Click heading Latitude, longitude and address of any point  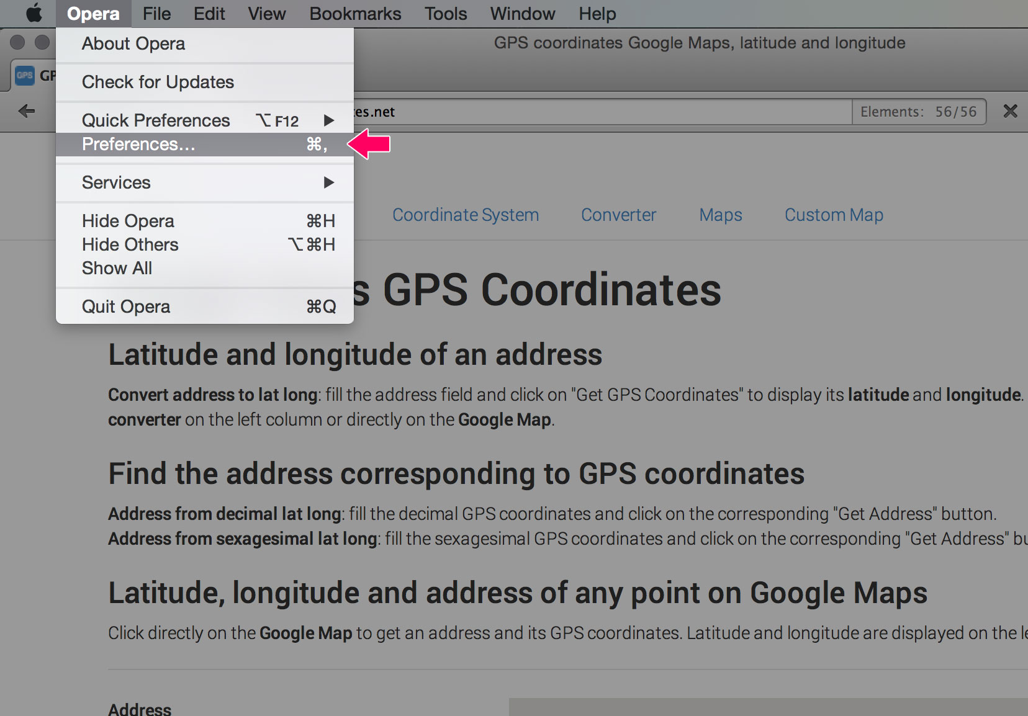click(518, 593)
